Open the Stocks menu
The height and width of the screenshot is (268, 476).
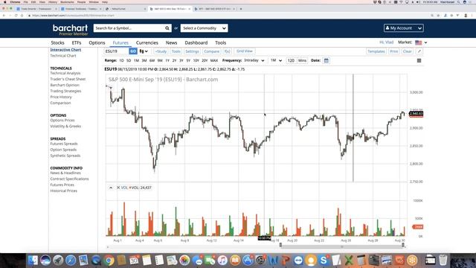(x=58, y=43)
